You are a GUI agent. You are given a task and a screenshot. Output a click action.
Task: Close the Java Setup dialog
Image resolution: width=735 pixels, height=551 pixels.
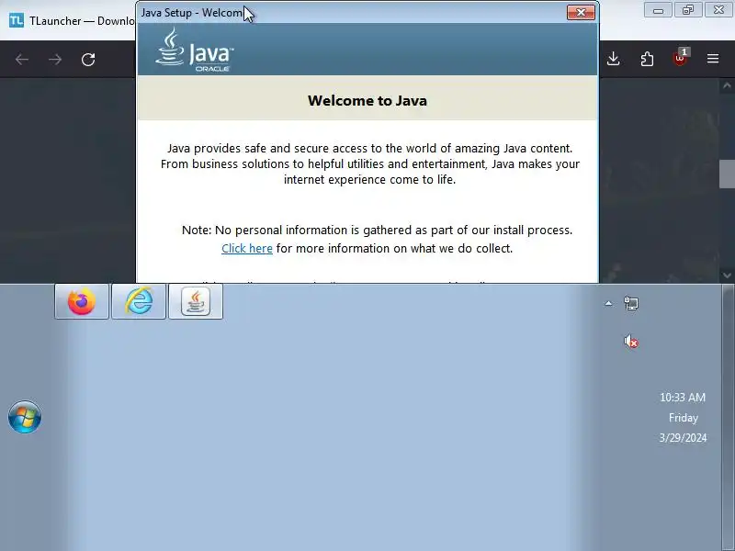[x=581, y=12]
